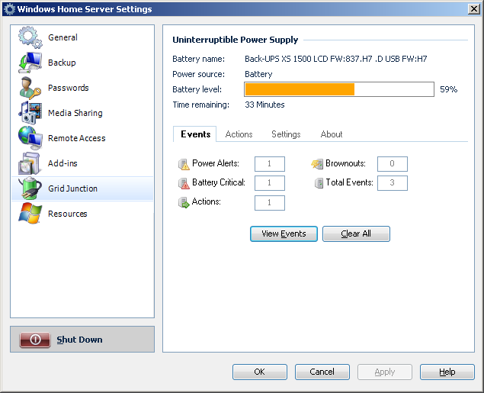This screenshot has height=393, width=484.
Task: Click the Backup computer icon
Action: click(30, 63)
